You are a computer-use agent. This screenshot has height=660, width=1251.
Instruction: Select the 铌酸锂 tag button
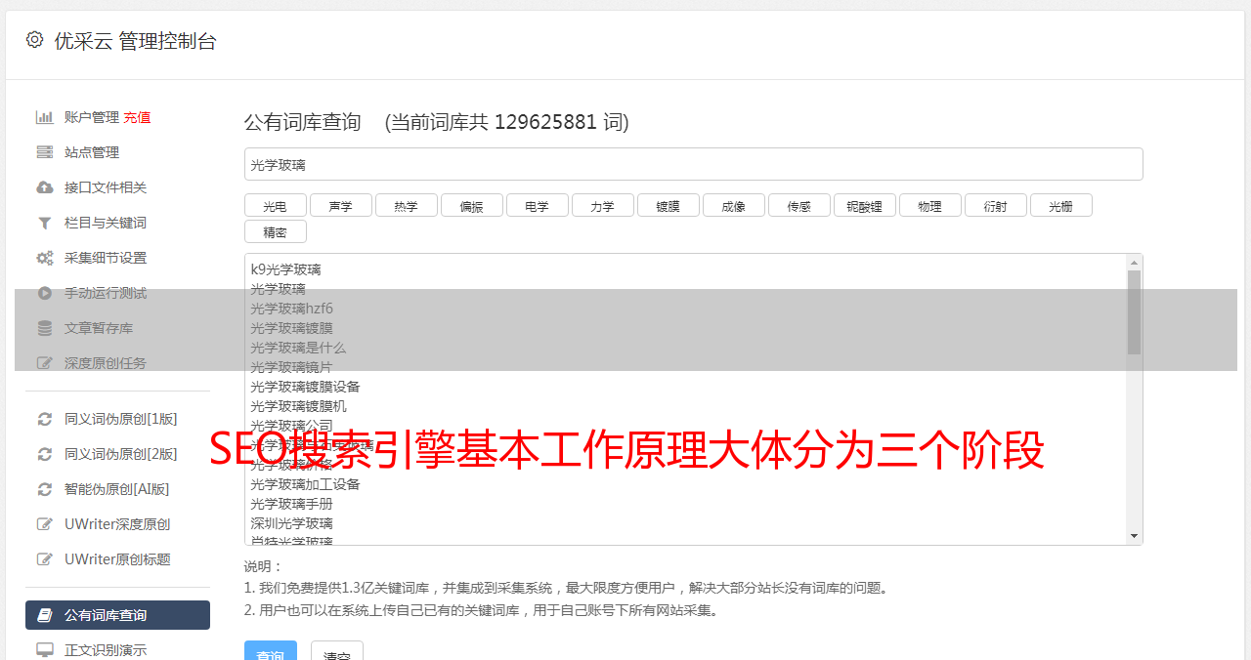(864, 206)
